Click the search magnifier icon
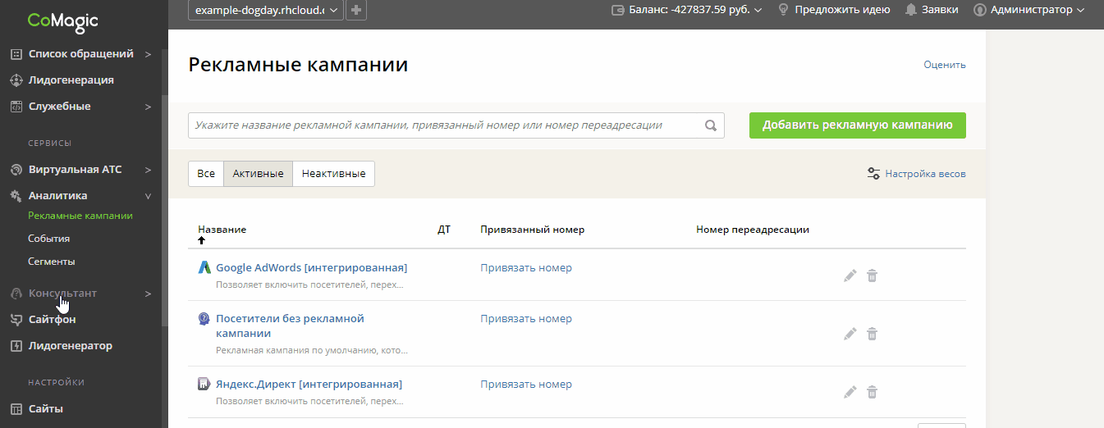This screenshot has width=1104, height=428. (x=711, y=125)
